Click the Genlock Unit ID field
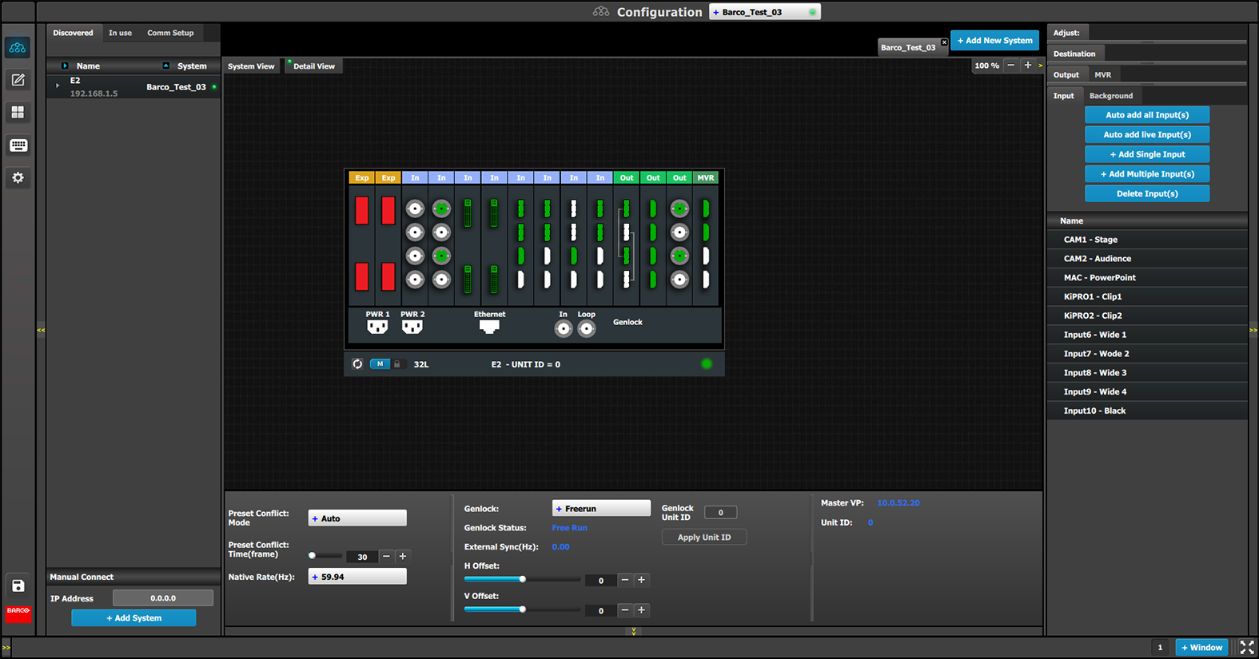1259x659 pixels. (x=720, y=513)
